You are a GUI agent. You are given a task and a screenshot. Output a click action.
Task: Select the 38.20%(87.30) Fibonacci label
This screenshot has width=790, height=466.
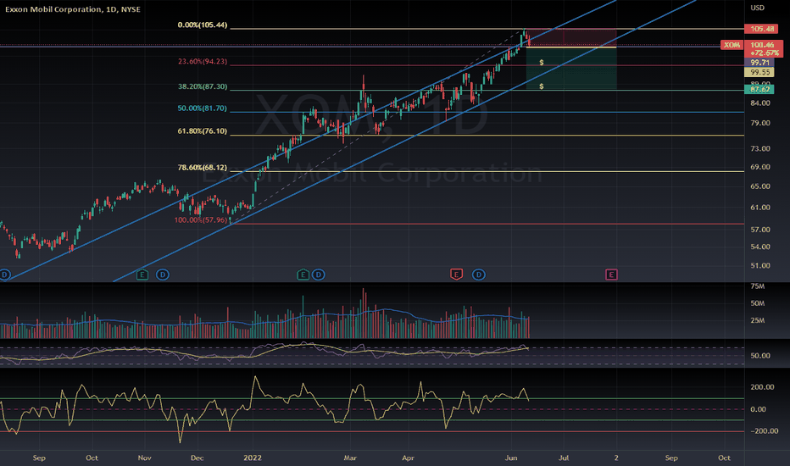point(203,86)
